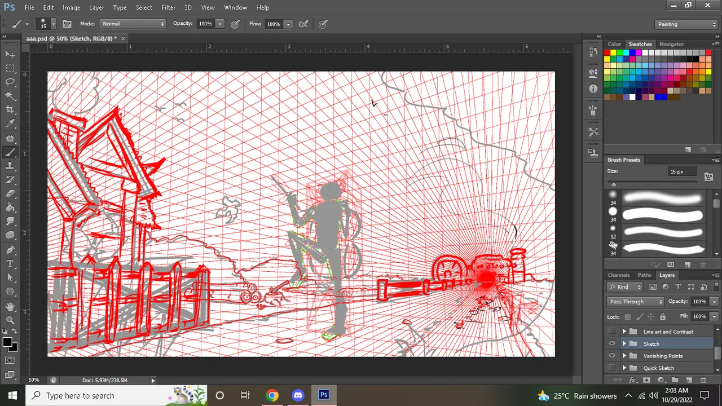This screenshot has width=722, height=406.
Task: Open the layer Fill dropdown arrow
Action: click(x=714, y=316)
